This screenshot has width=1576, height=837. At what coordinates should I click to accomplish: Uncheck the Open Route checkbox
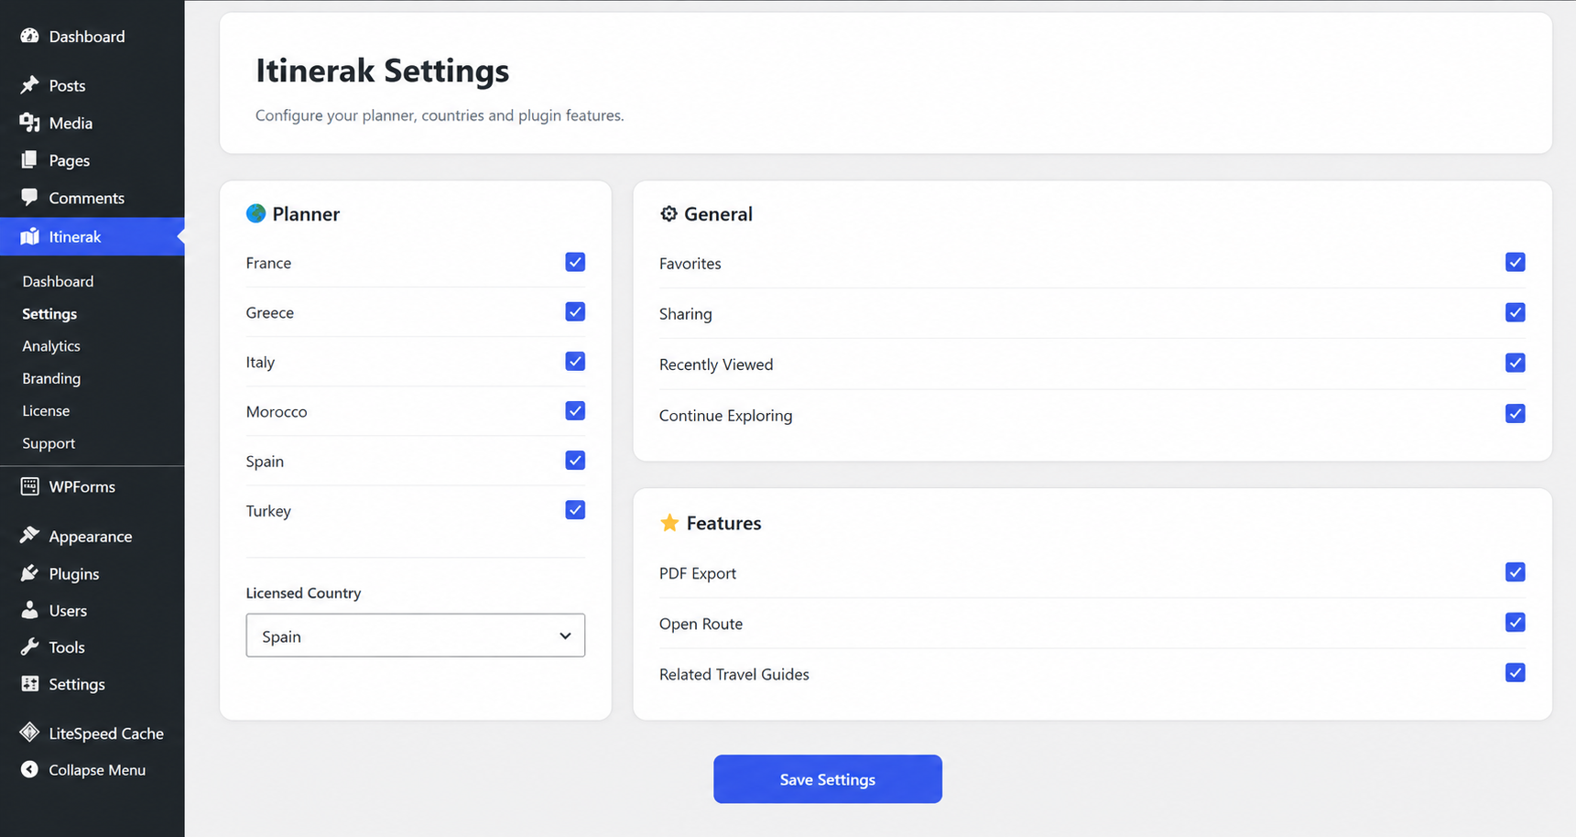[x=1516, y=623]
